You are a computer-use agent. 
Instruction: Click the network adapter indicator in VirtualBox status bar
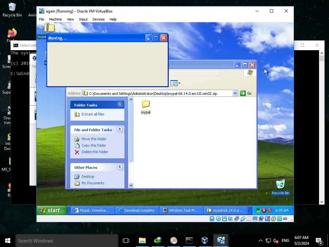236,219
